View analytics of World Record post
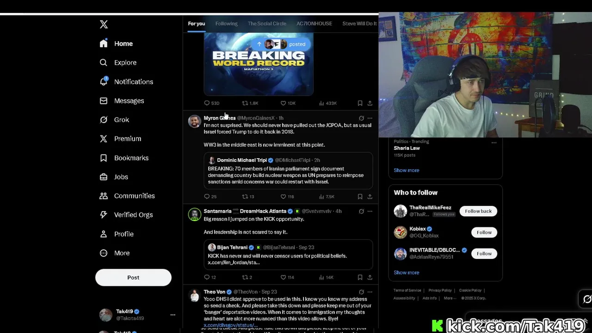The height and width of the screenshot is (333, 592). point(327,103)
